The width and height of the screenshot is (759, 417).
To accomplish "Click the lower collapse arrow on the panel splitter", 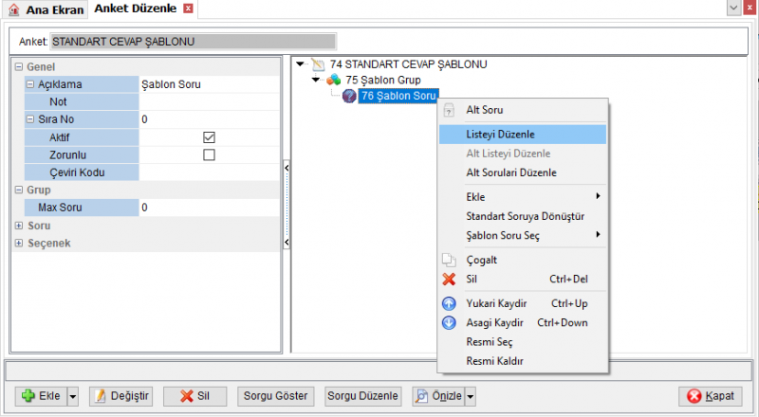I will point(287,242).
